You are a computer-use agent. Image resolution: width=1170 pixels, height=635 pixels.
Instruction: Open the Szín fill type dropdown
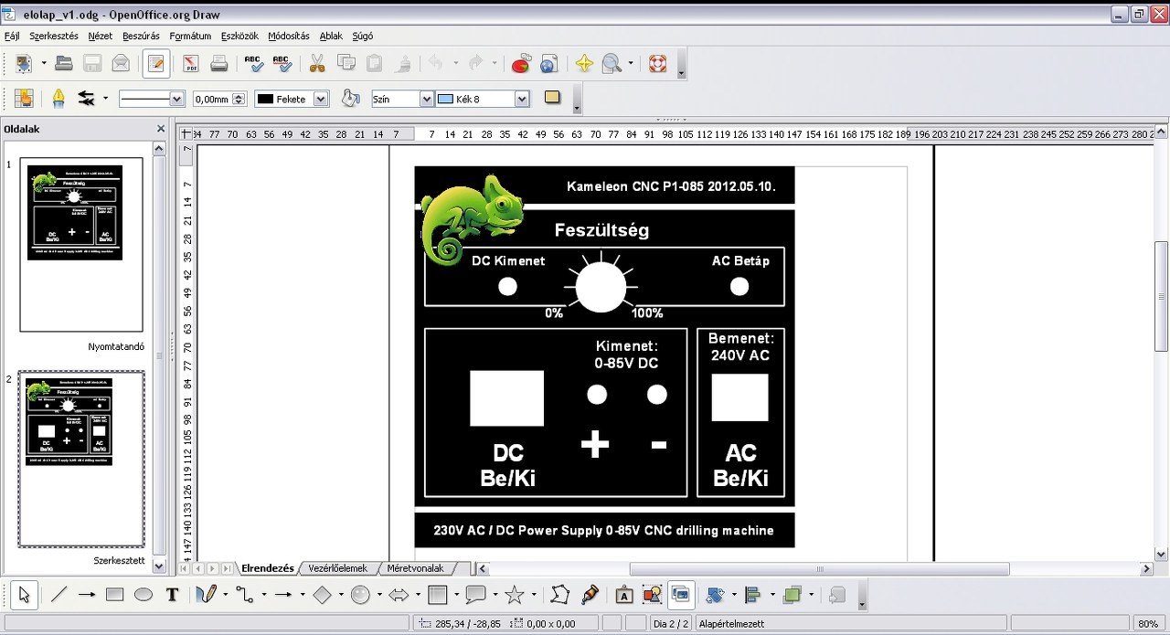(x=427, y=99)
